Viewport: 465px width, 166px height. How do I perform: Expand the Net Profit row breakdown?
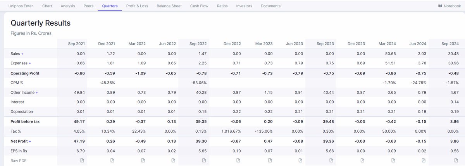point(30,141)
